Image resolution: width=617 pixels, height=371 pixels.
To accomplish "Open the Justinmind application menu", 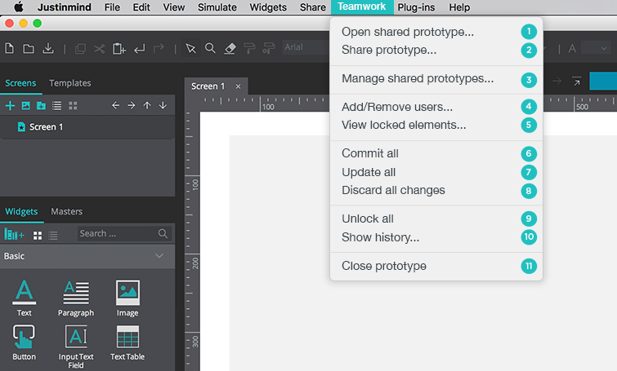I will (65, 7).
